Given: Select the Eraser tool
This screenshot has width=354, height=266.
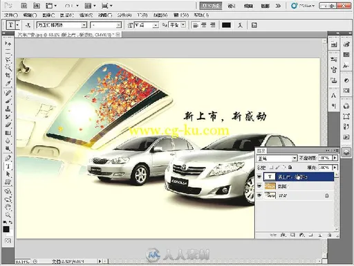Looking at the screenshot, I should point(8,125).
